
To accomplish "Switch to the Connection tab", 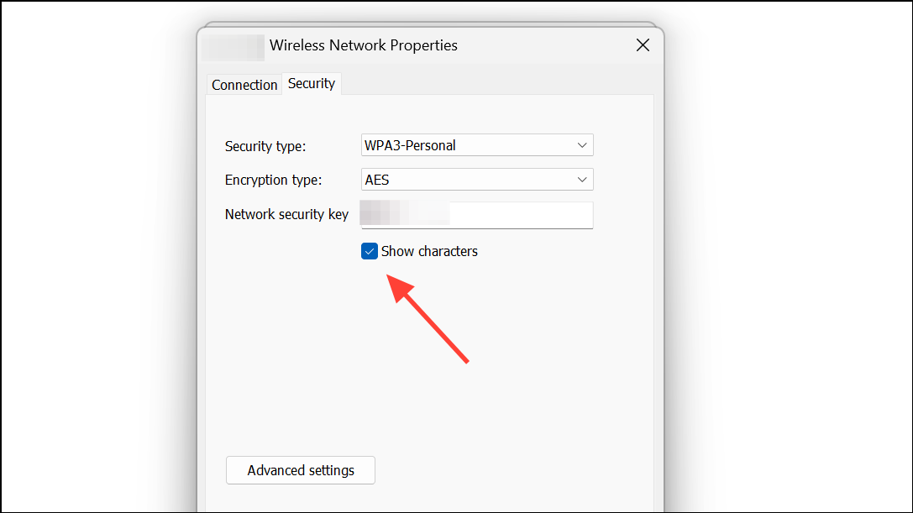I will (244, 85).
